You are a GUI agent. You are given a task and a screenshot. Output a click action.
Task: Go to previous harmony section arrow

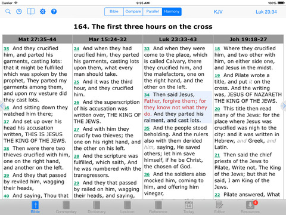(2, 106)
